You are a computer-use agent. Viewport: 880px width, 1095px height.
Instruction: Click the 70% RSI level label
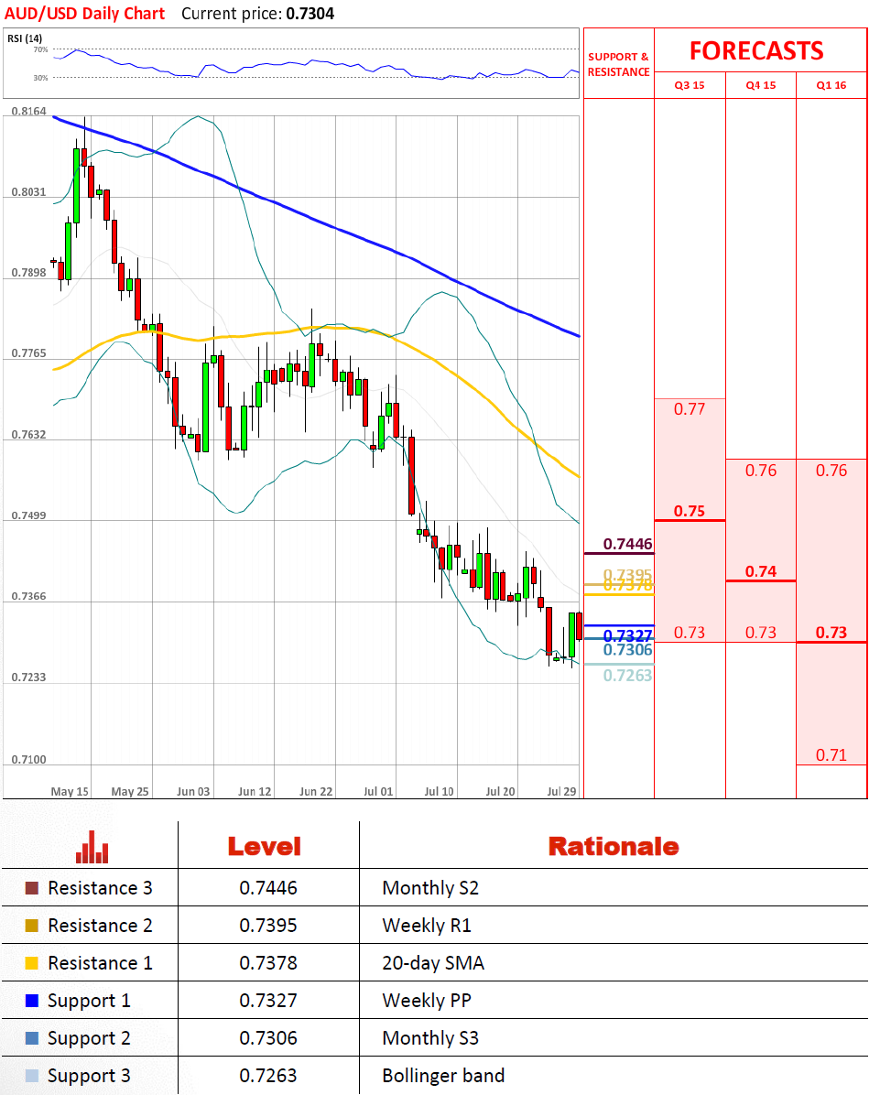[x=40, y=49]
